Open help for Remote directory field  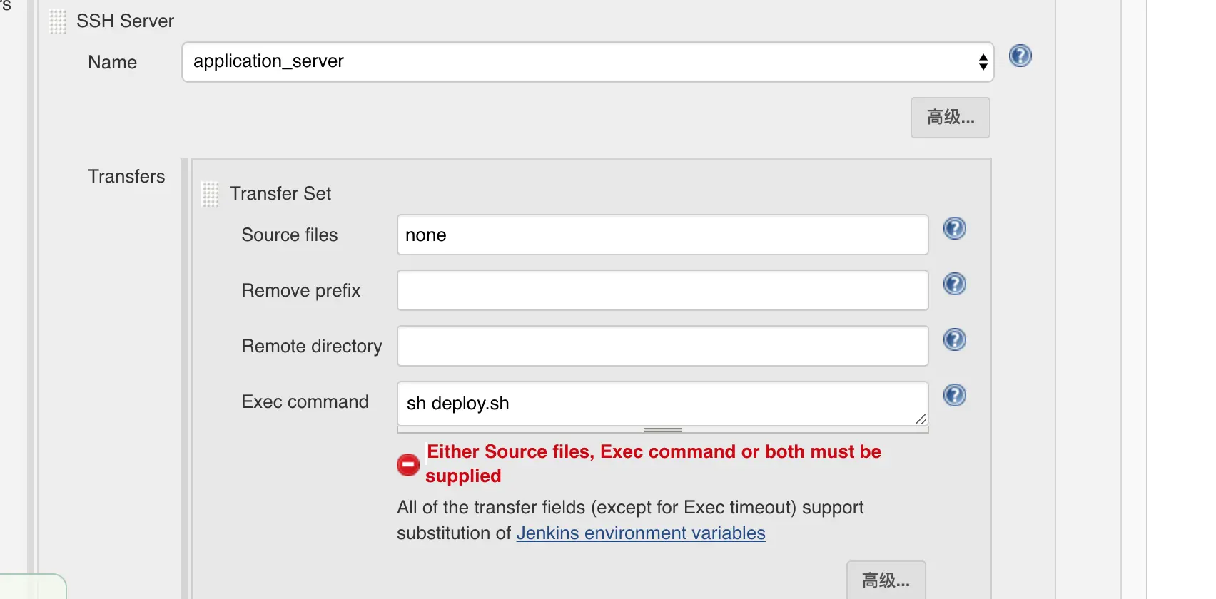tap(954, 339)
